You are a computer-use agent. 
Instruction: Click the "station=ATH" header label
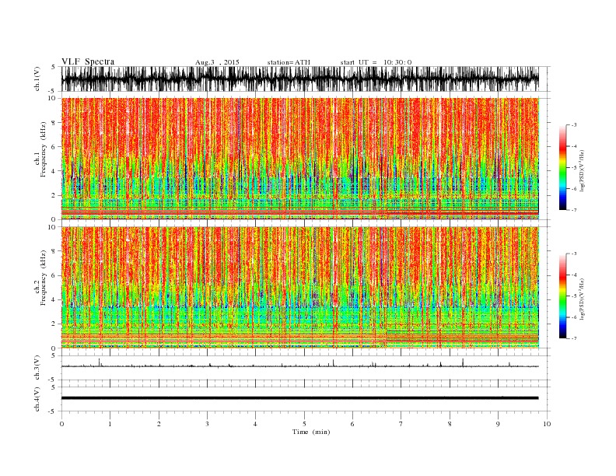(289, 62)
